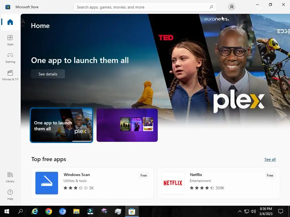290x217 pixels.
Task: Open the notification center icon
Action: [x=281, y=211]
